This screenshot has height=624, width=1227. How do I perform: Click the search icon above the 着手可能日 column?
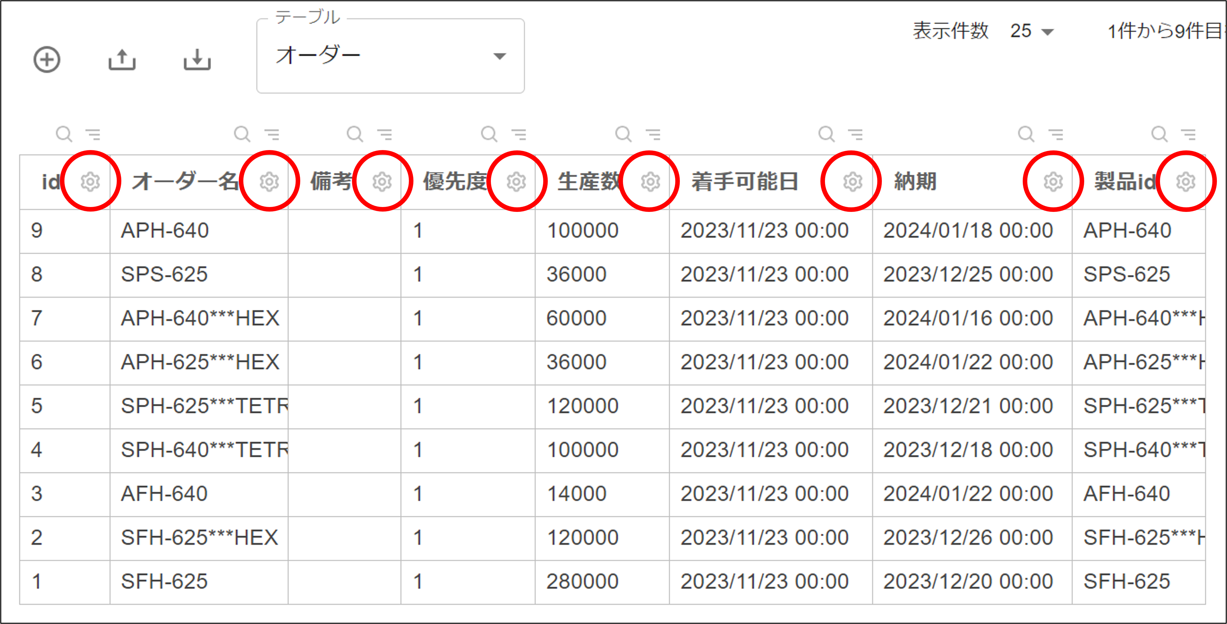pos(827,134)
